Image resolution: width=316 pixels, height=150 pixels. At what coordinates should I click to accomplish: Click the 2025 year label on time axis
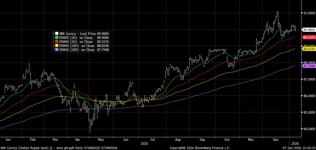click(144, 144)
